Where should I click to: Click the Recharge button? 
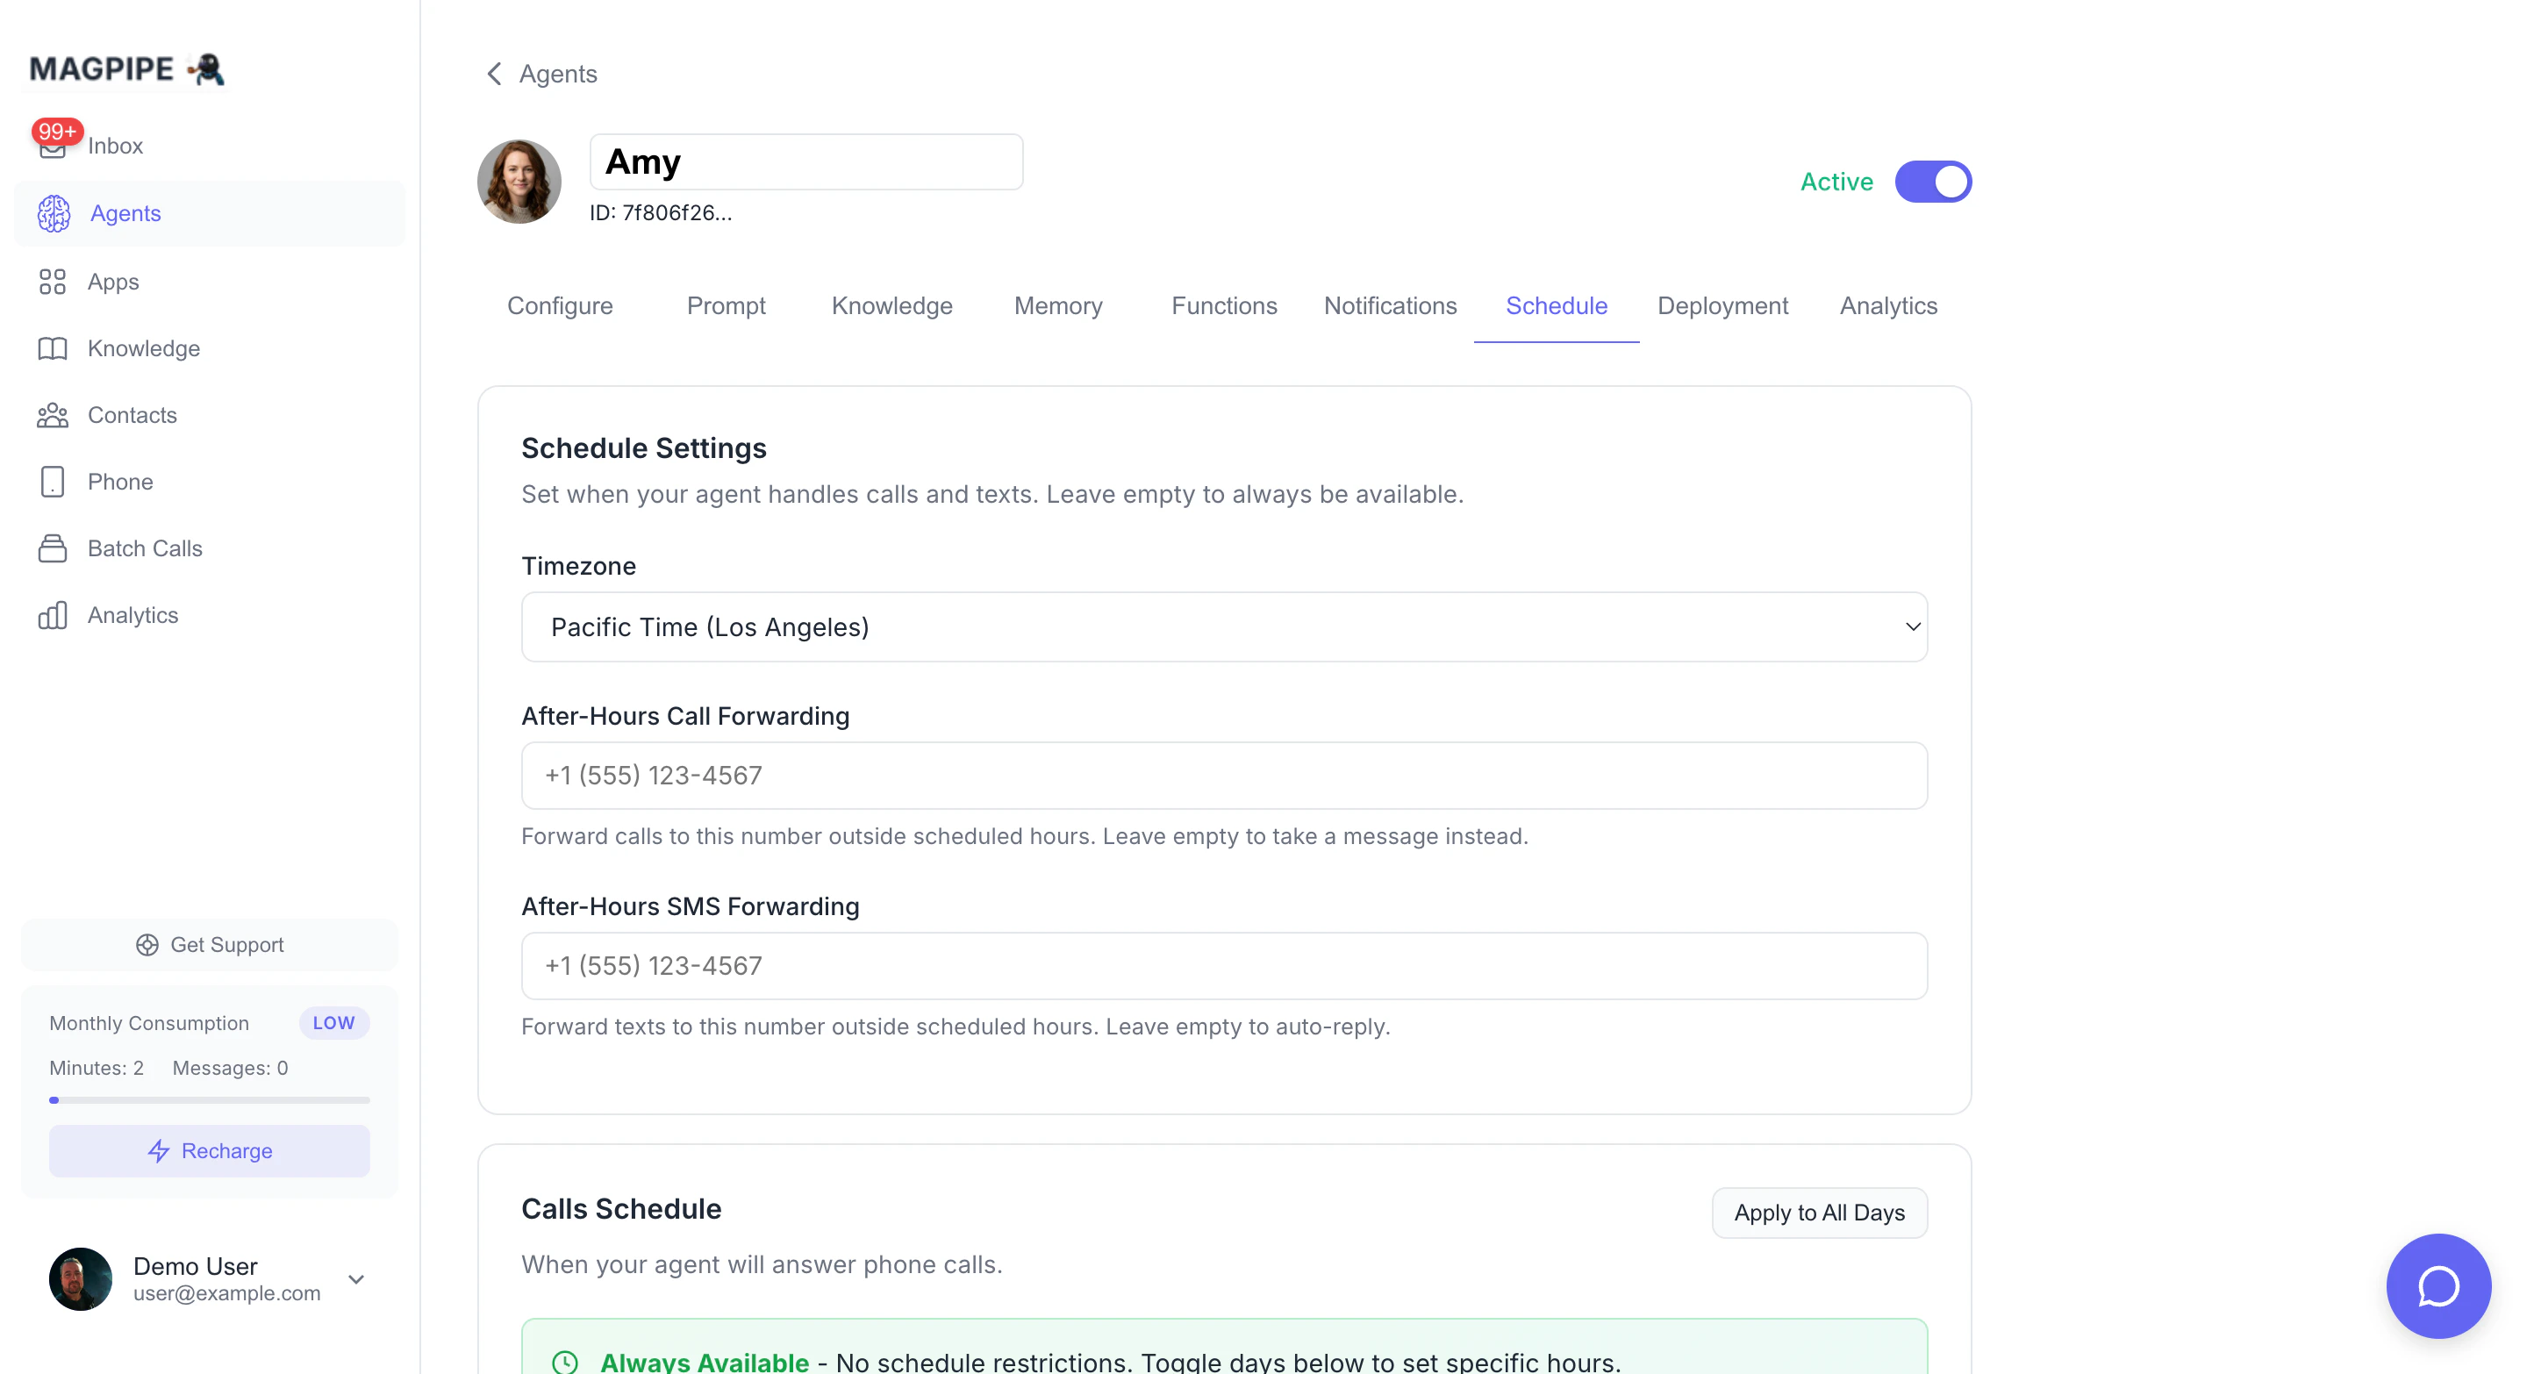(x=209, y=1150)
